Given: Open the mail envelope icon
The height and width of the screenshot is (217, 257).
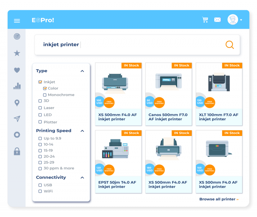Looking at the screenshot, I should point(217,20).
